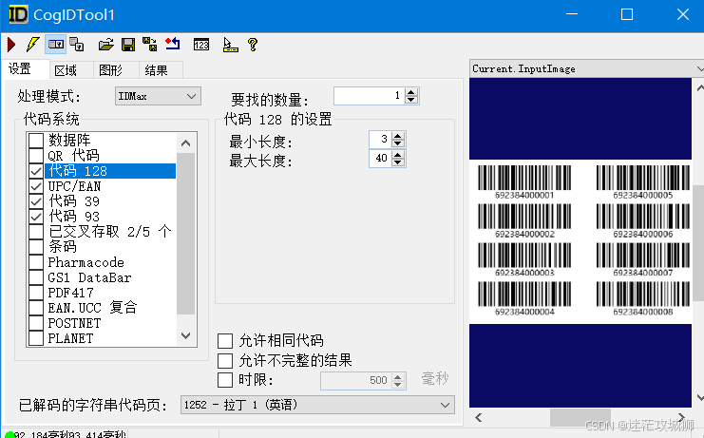Click the barcode labeled 692384000005
This screenshot has height=438, width=704.
click(x=643, y=181)
